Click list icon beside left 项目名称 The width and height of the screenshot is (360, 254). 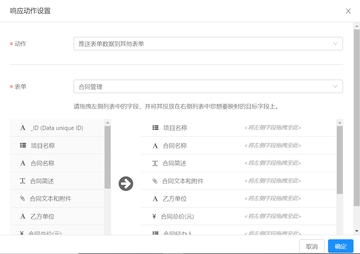click(x=23, y=146)
